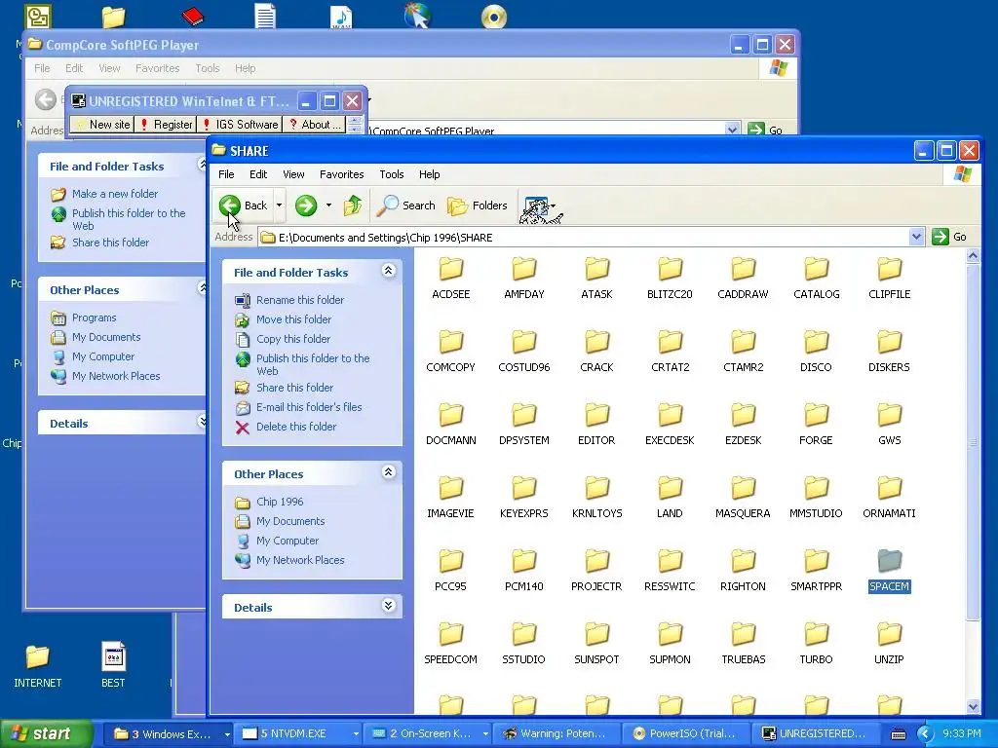Collapse Other Places panel in SHARE
Viewport: 998px width, 748px height.
388,472
